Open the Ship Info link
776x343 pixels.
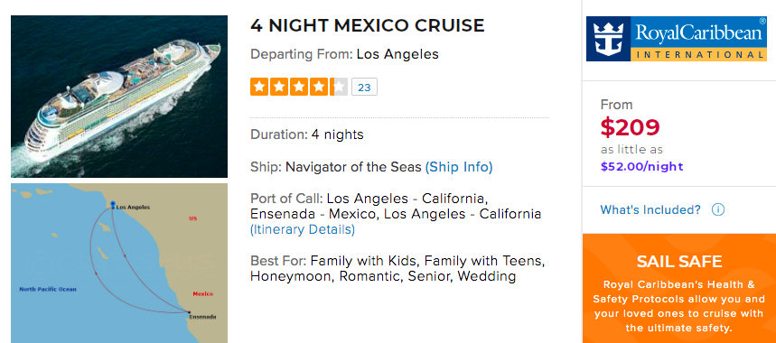(459, 167)
